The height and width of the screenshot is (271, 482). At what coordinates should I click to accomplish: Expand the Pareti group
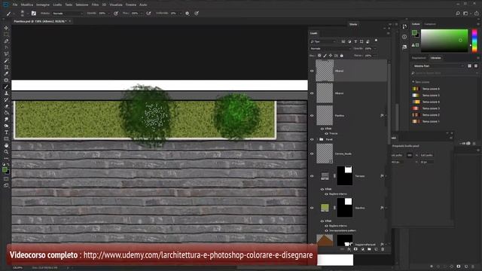pyautogui.click(x=318, y=139)
